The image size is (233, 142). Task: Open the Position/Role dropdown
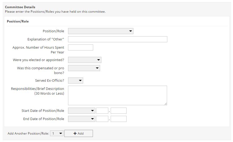coord(101,31)
